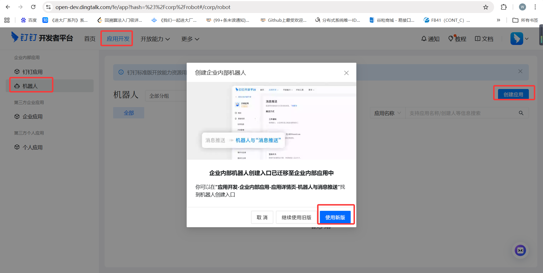The height and width of the screenshot is (273, 543).
Task: Click the search magnifier icon
Action: [521, 113]
